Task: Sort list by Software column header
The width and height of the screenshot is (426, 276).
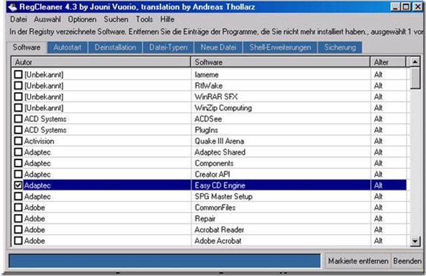Action: click(x=281, y=62)
